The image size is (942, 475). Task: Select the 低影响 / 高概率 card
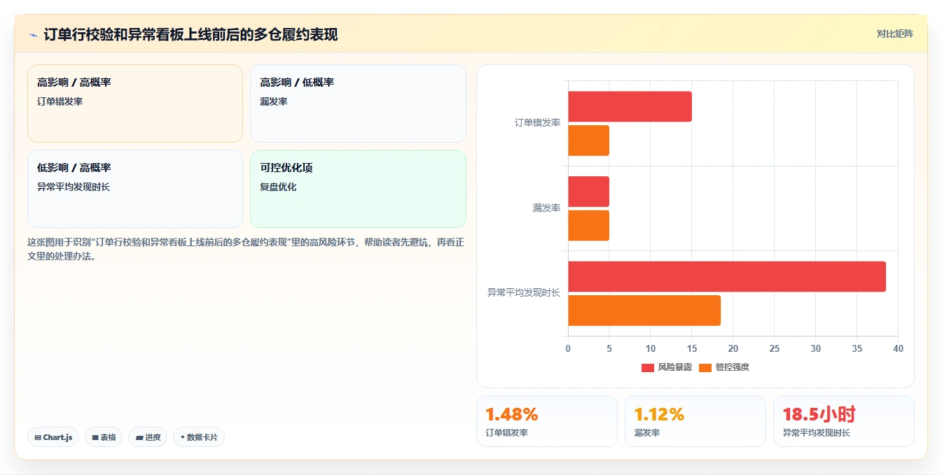point(135,189)
